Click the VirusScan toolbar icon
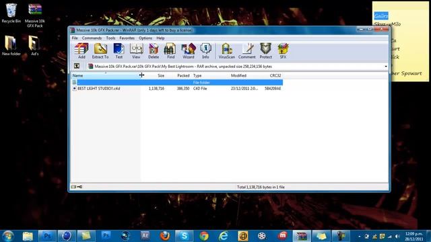 tap(227, 51)
